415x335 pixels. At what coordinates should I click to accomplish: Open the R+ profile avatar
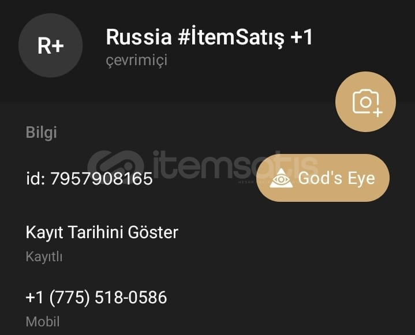tap(51, 46)
